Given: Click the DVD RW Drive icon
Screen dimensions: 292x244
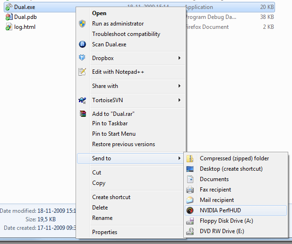Looking at the screenshot, I should (x=190, y=231).
